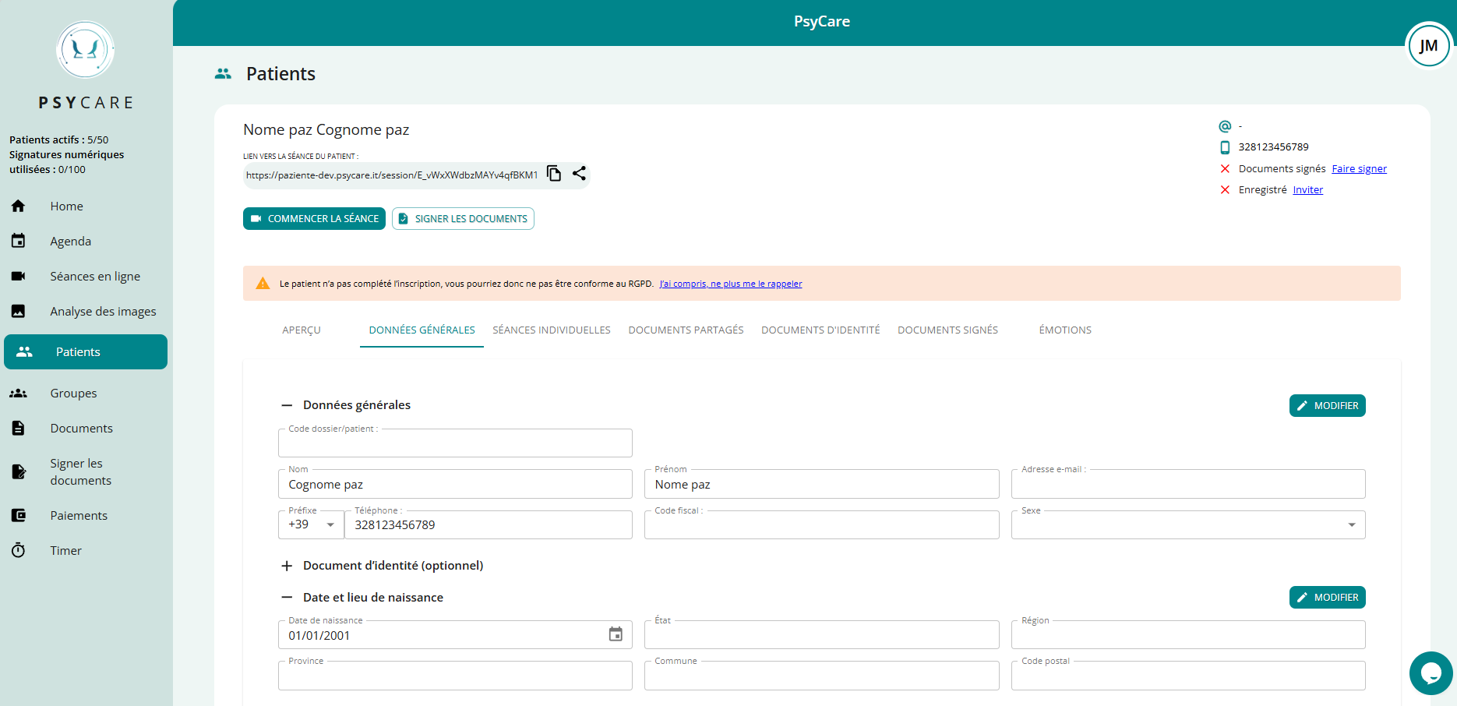Click Signer les documents button
This screenshot has height=706, width=1457.
click(x=463, y=219)
